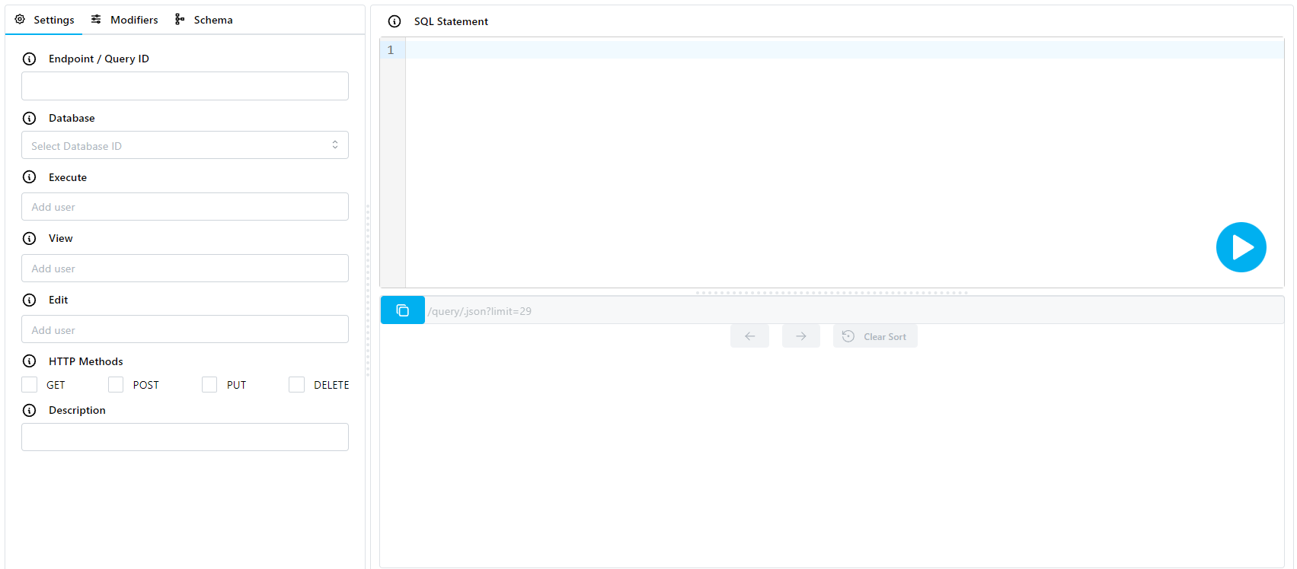Tick the DELETE method checkbox
This screenshot has height=569, width=1297.
[x=296, y=385]
